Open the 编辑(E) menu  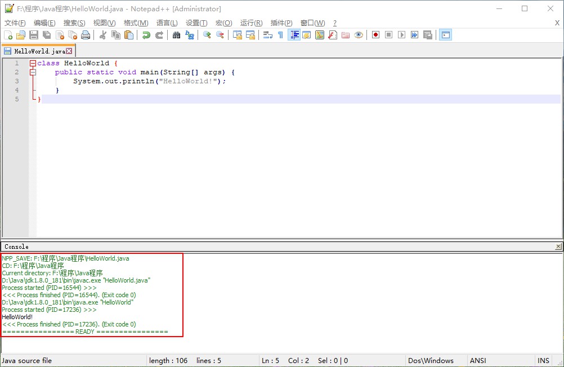pos(44,23)
